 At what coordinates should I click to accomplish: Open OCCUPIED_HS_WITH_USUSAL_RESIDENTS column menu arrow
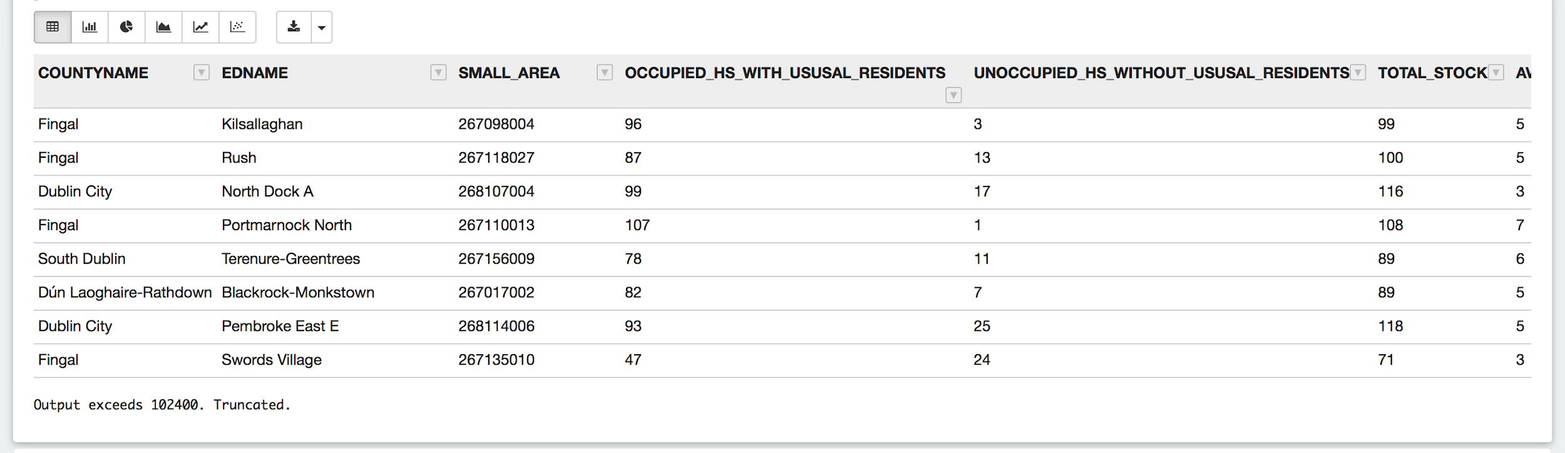(953, 95)
